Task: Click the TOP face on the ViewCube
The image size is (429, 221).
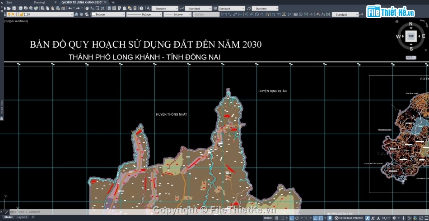Action: coord(411,36)
